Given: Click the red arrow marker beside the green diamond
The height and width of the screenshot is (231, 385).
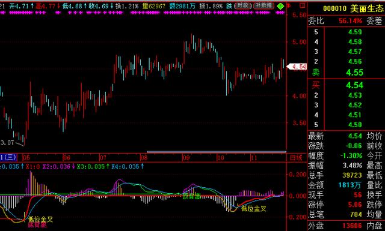Looking at the screenshot, I should coord(289,5).
